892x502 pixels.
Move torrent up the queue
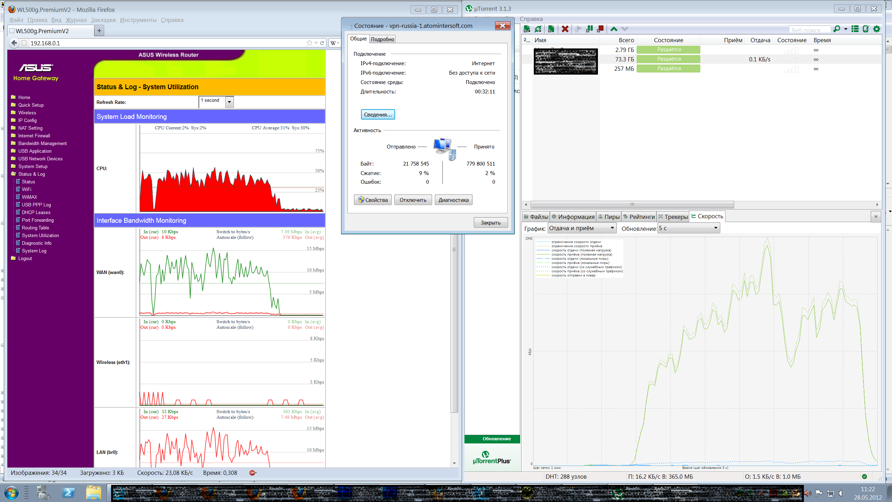[x=614, y=29]
